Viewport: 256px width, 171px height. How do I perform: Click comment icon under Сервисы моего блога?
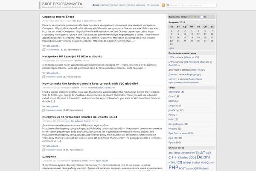point(44,50)
